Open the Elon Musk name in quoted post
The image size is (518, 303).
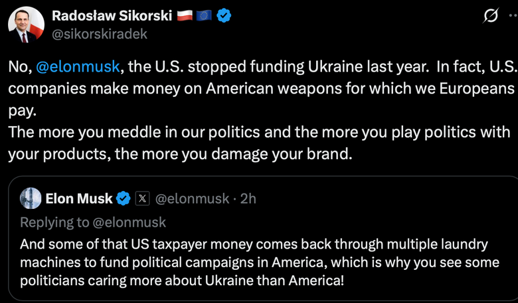[79, 198]
